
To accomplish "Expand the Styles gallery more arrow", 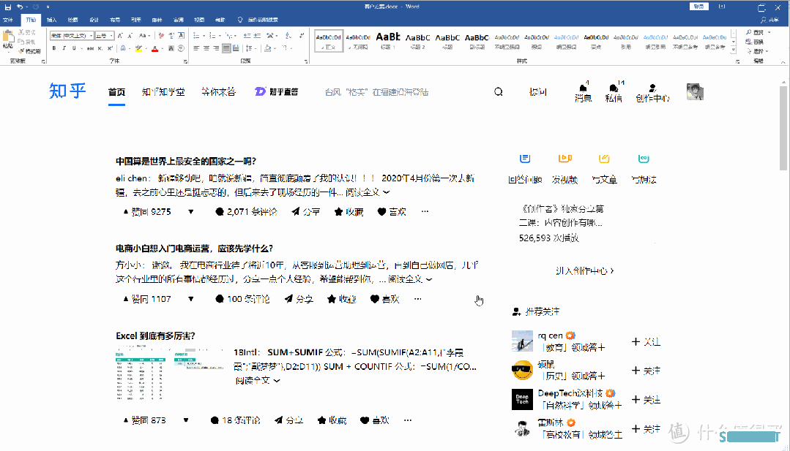I will click(734, 50).
